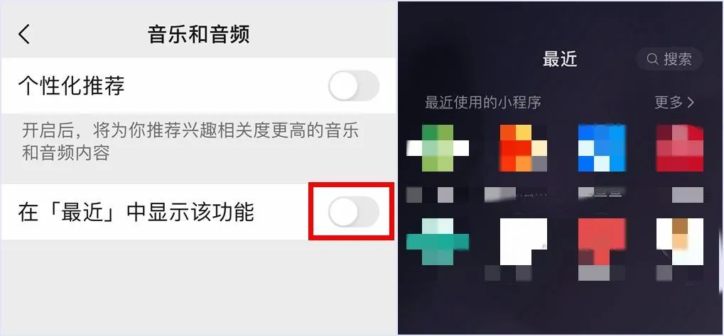
Task: Click the 最近使用的小程序 section label
Action: click(x=482, y=102)
